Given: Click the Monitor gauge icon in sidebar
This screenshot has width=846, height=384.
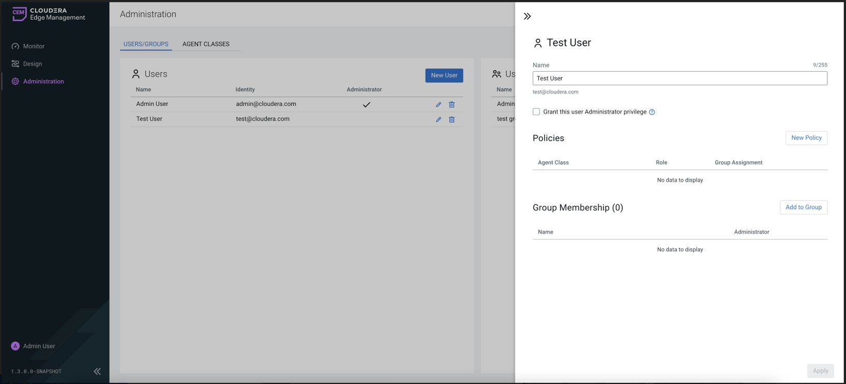Looking at the screenshot, I should [15, 46].
